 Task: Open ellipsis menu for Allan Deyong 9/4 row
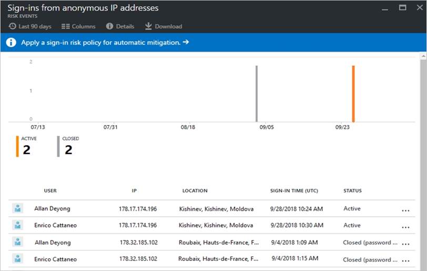[x=405, y=244]
